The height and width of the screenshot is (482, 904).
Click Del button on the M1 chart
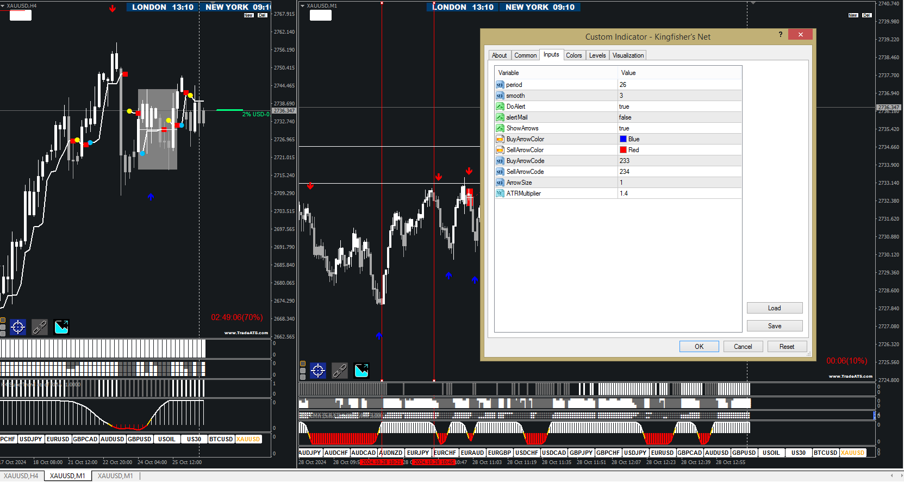(x=867, y=15)
